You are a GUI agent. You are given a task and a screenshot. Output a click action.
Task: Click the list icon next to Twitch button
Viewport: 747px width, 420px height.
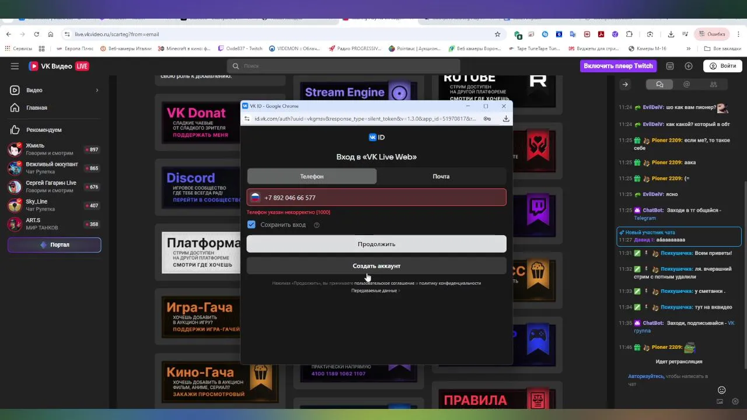(x=670, y=66)
